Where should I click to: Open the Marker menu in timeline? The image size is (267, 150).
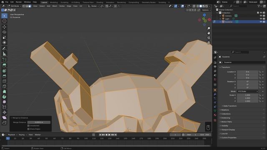[x=38, y=135]
